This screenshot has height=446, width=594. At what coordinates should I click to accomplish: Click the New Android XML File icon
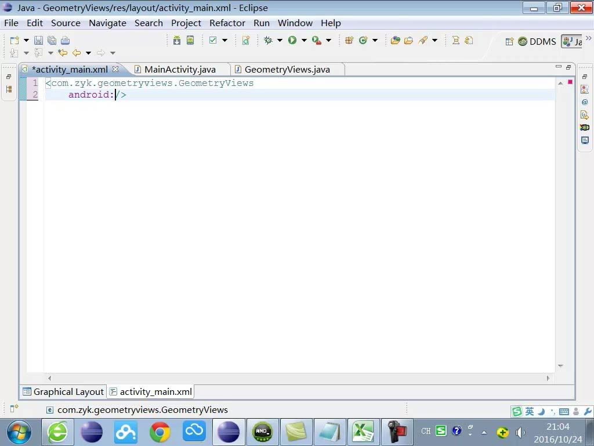click(246, 41)
